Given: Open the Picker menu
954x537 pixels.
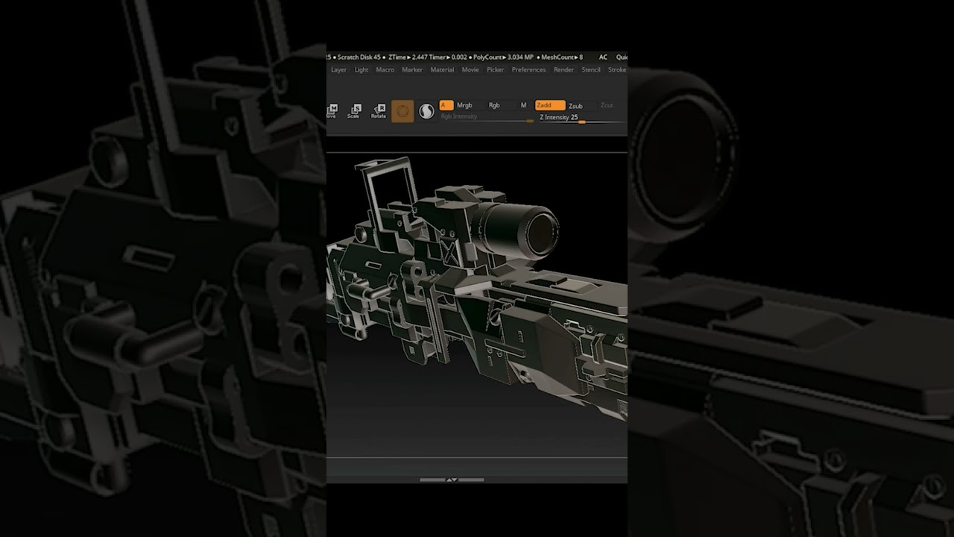Looking at the screenshot, I should [x=496, y=69].
